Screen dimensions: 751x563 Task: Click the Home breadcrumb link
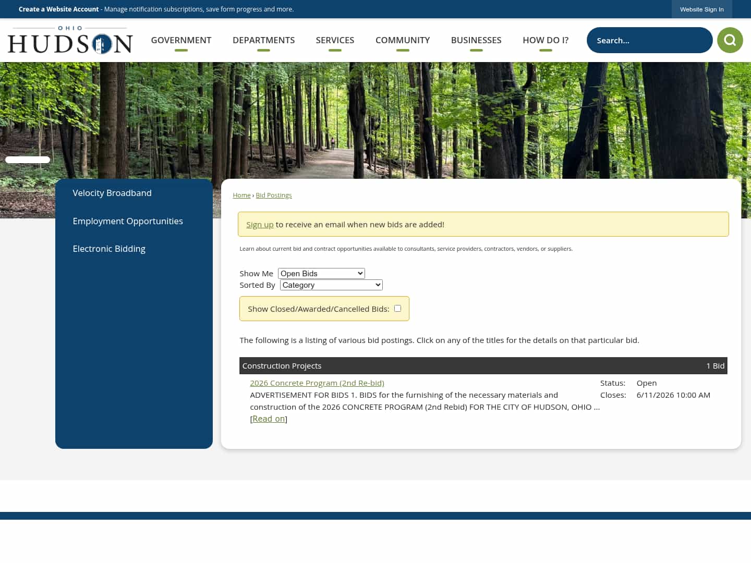point(241,195)
